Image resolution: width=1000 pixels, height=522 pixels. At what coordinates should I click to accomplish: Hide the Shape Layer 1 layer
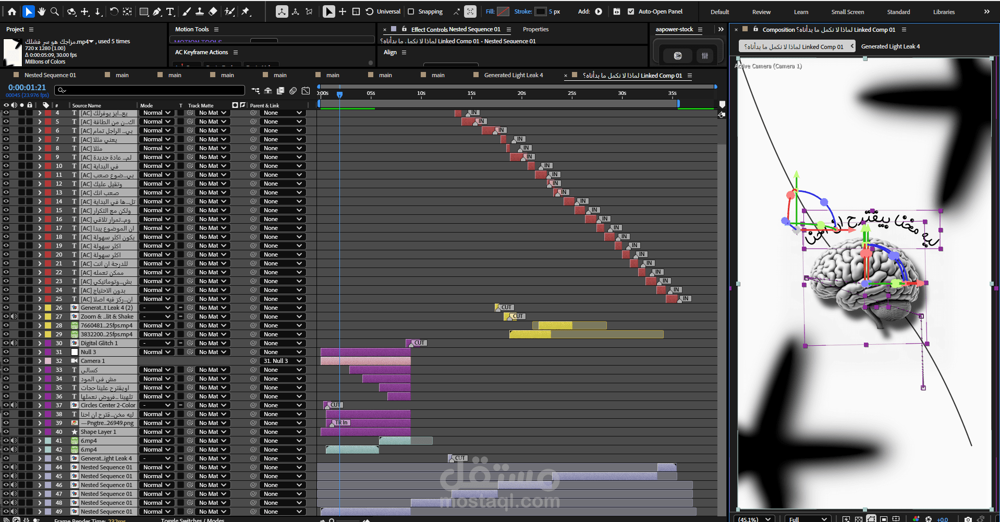(6, 432)
